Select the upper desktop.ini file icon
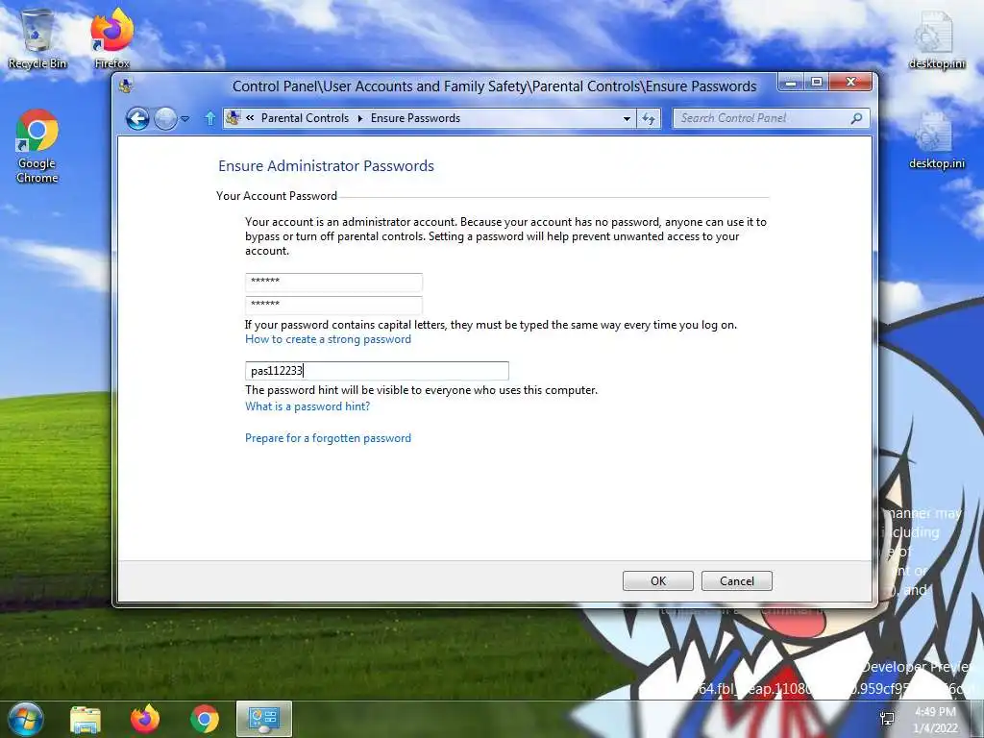The height and width of the screenshot is (738, 984). (937, 40)
